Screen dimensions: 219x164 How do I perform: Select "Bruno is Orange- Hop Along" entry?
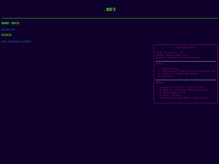click(180, 74)
